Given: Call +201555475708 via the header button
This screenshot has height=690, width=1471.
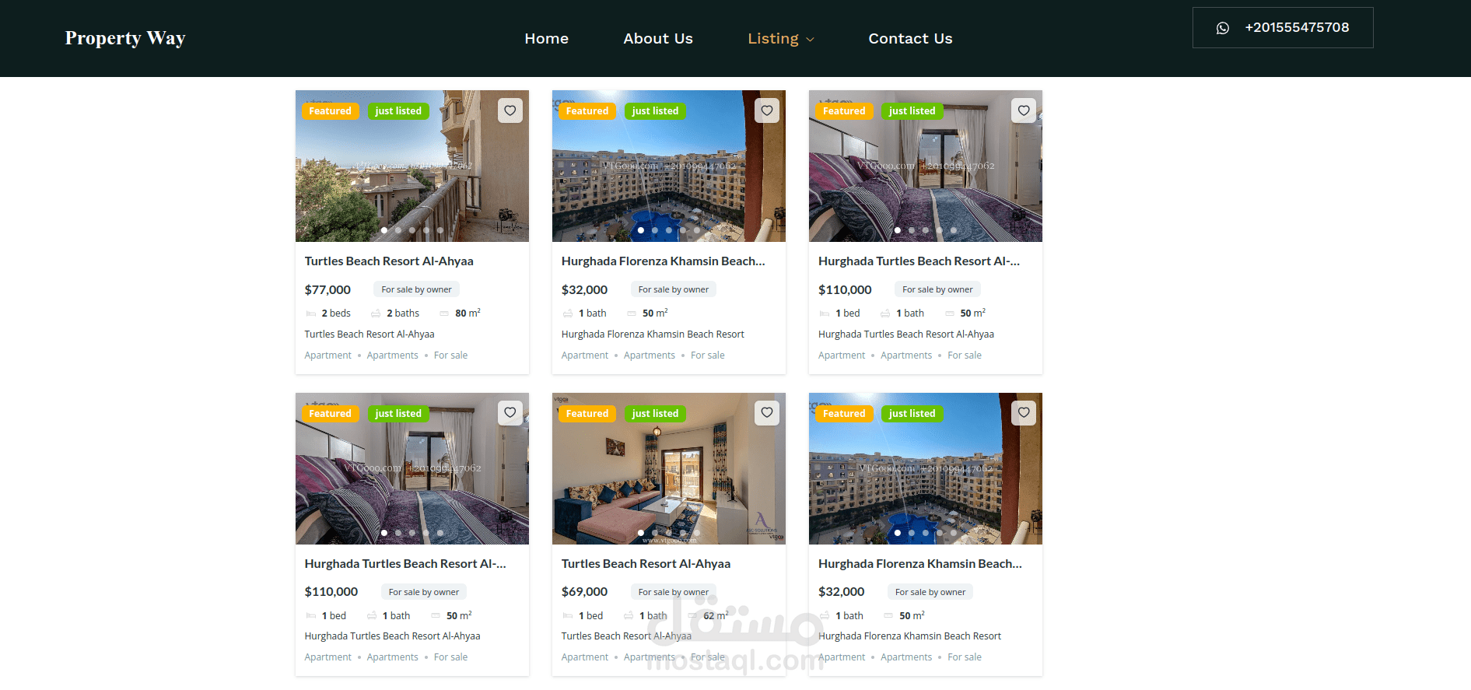Looking at the screenshot, I should click(1283, 28).
